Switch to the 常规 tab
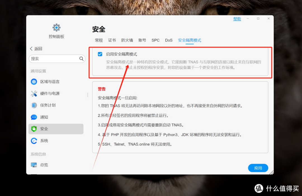302x196 pixels. [x=99, y=40]
